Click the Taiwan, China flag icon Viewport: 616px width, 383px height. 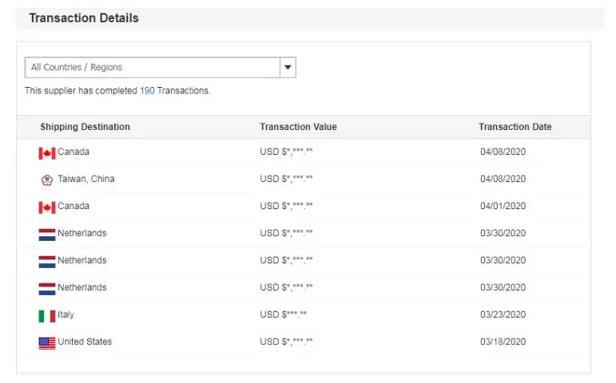(x=47, y=180)
